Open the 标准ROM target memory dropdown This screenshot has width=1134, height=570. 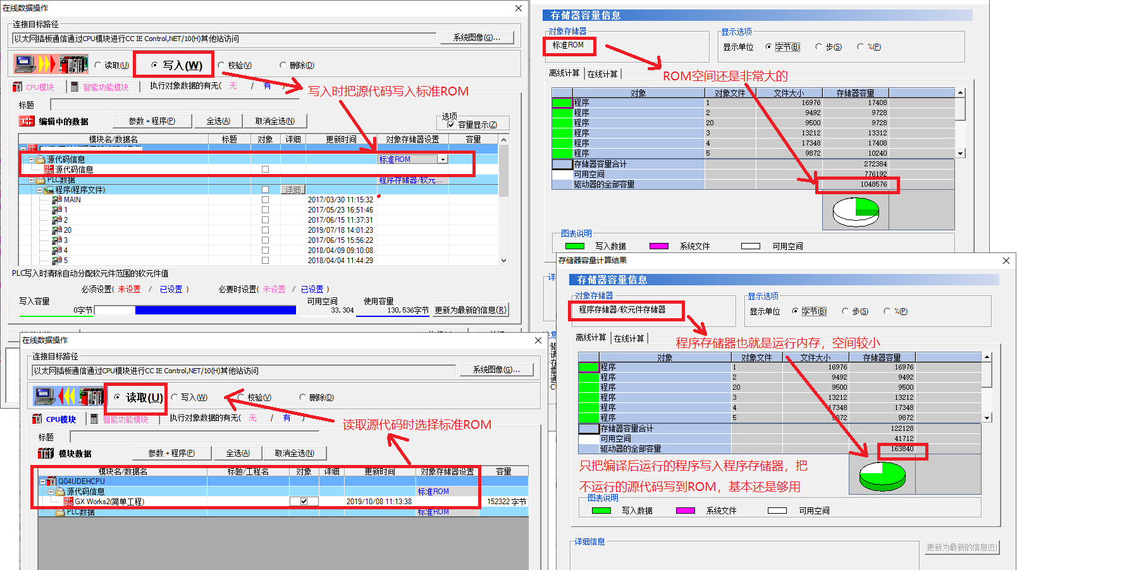[443, 159]
